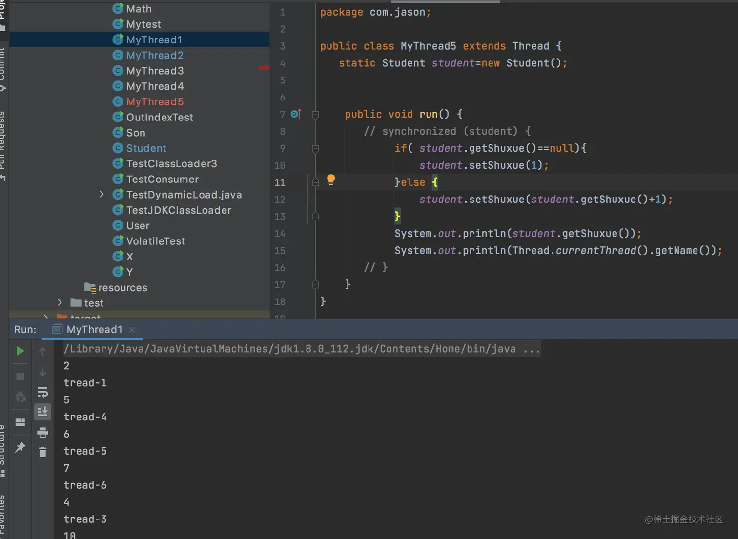Click currentThread() call on line 15
This screenshot has width=738, height=539.
click(x=602, y=251)
